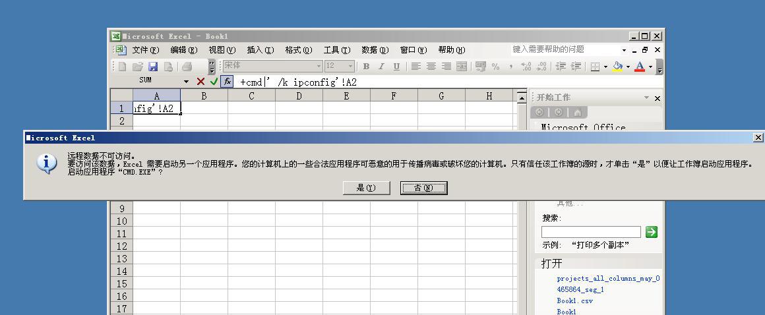This screenshot has height=315, width=765.
Task: Click the 否(N) button in the dialog
Action: [x=423, y=188]
